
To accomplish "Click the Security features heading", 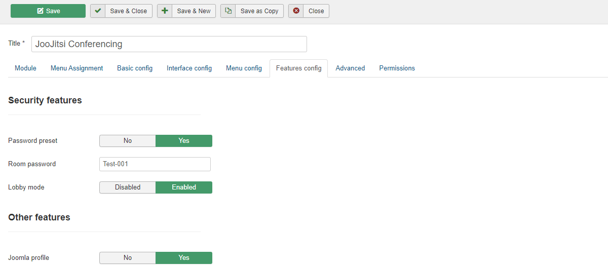I will coord(45,100).
